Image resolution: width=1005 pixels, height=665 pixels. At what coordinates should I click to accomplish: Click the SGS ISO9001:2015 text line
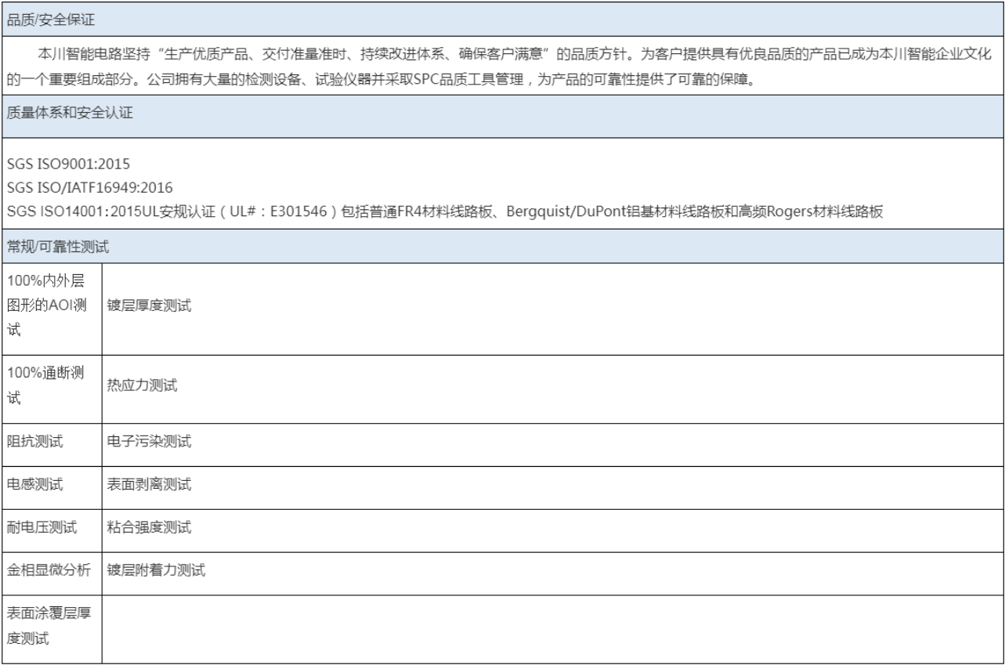(67, 164)
